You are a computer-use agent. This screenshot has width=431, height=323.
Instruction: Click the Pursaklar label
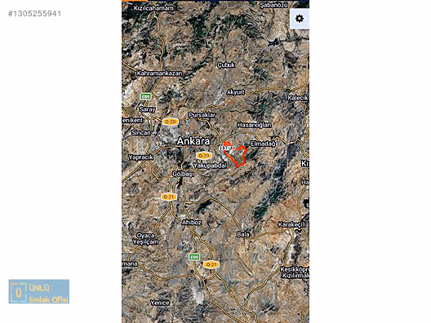pos(202,115)
